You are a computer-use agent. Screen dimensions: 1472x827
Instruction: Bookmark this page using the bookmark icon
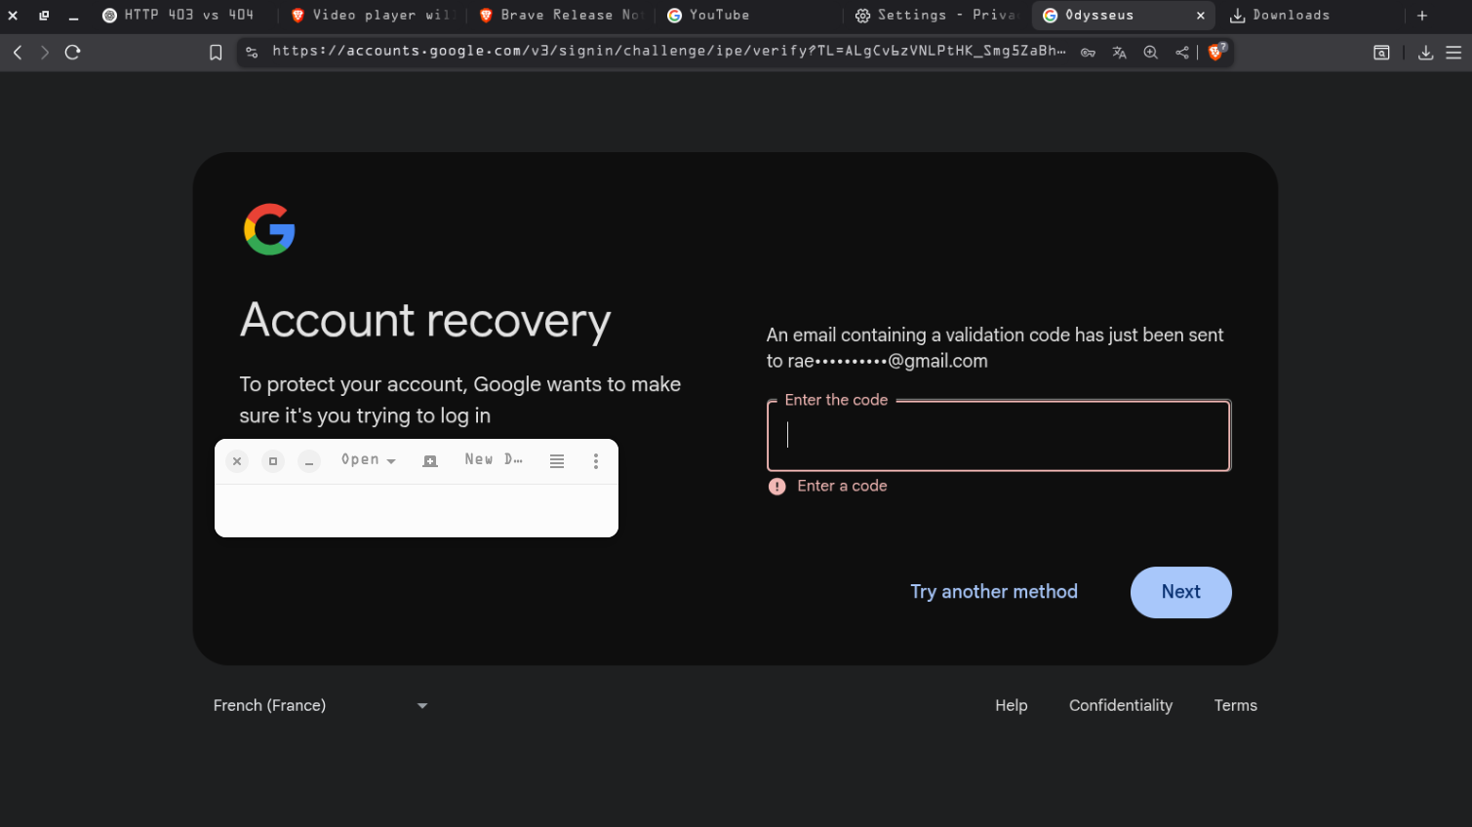216,53
